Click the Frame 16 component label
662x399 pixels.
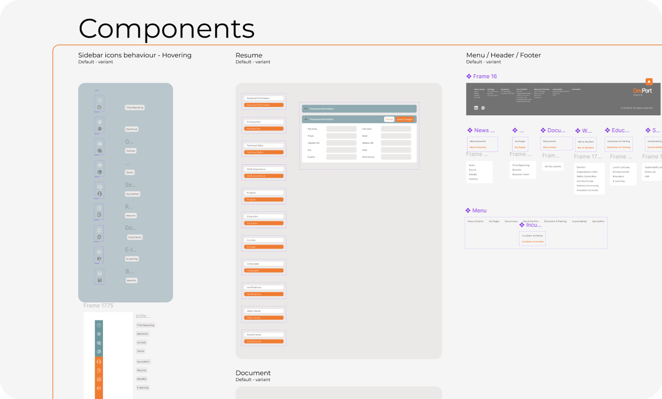coord(484,76)
